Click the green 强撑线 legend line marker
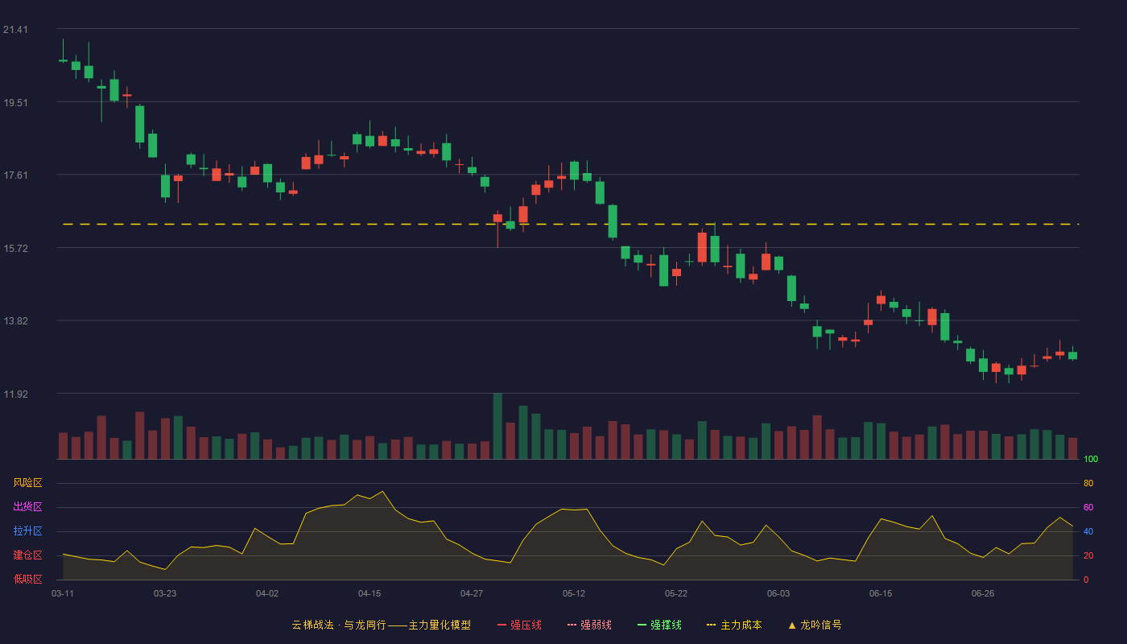The height and width of the screenshot is (644, 1127). pyautogui.click(x=642, y=625)
